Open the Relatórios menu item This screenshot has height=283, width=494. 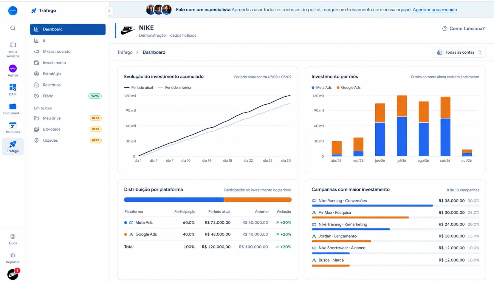(x=68, y=85)
